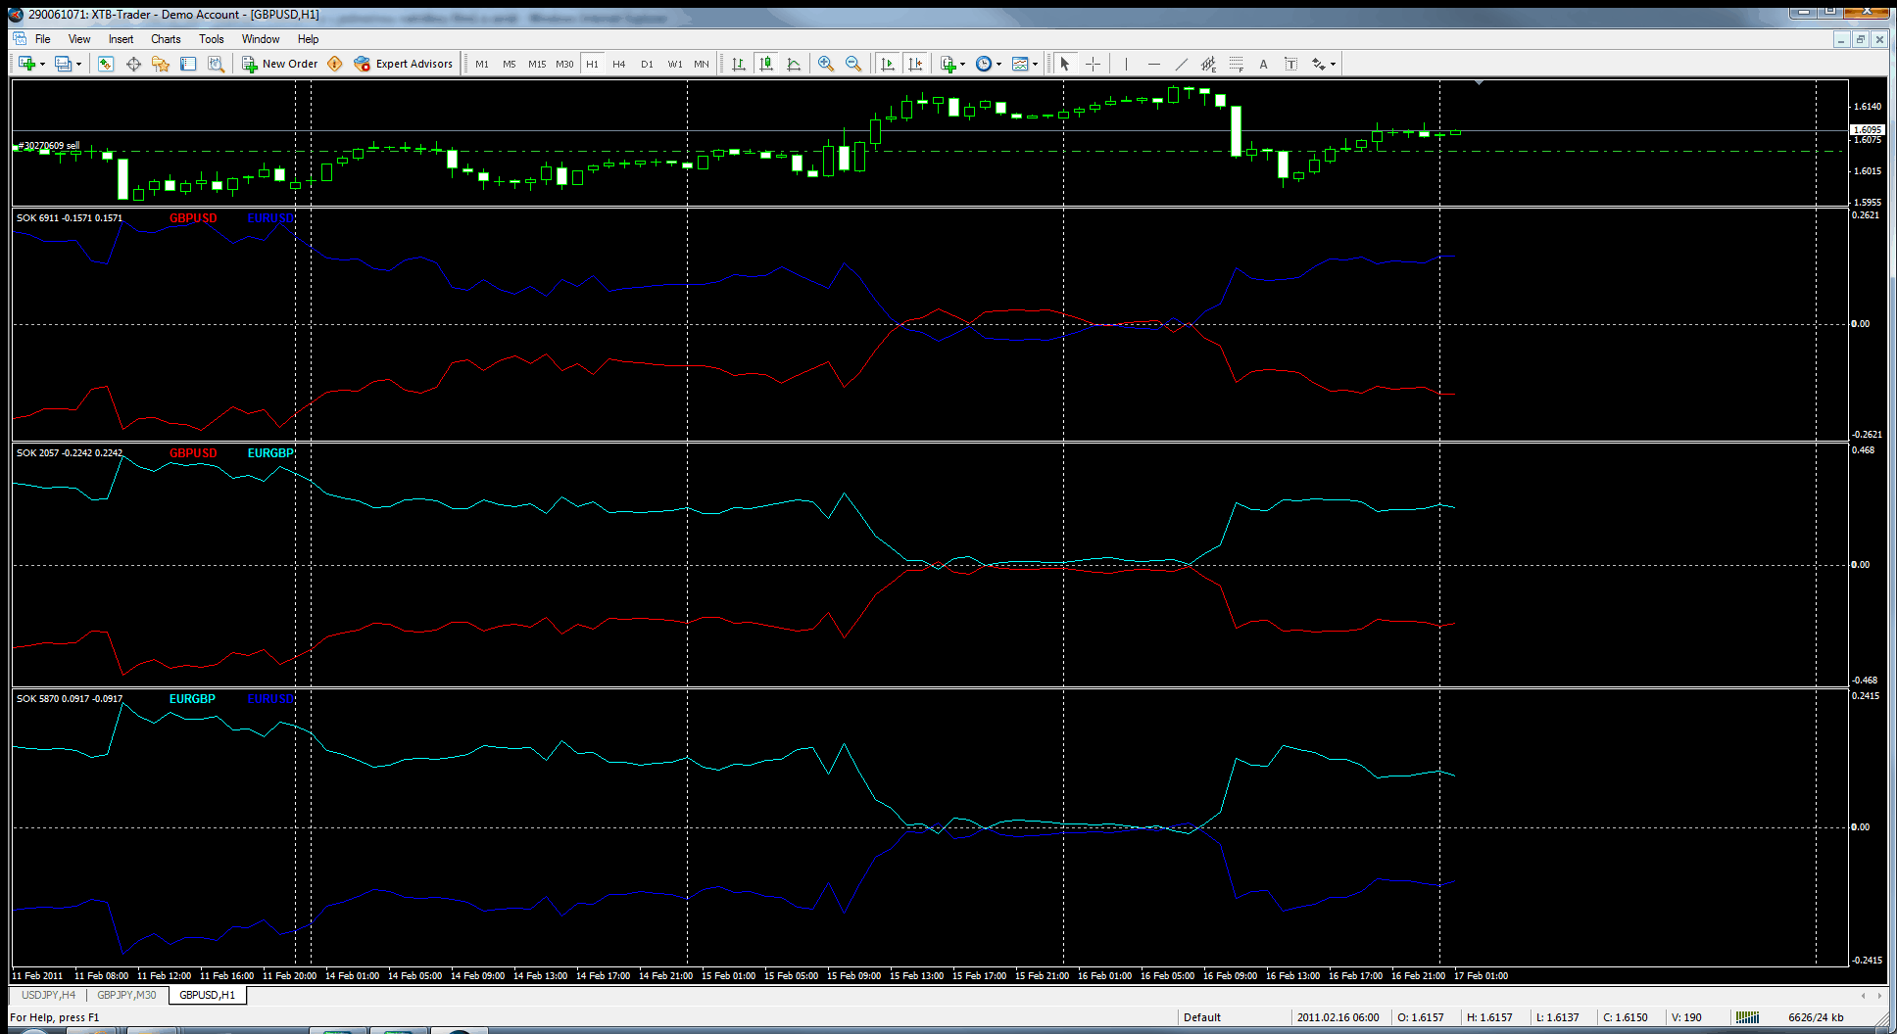Click the Profiles icon
Screen dimensions: 1897x1034
click(64, 64)
